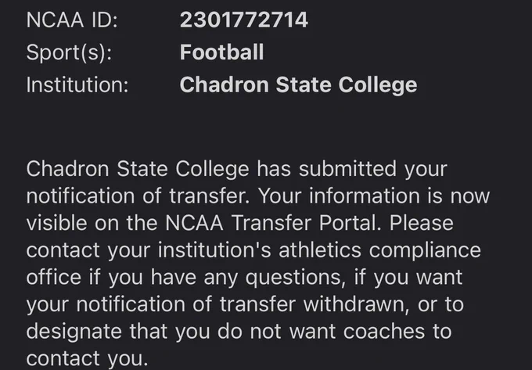Viewport: 532px width, 370px height.
Task: Click the NCAA ID label
Action: pyautogui.click(x=72, y=20)
